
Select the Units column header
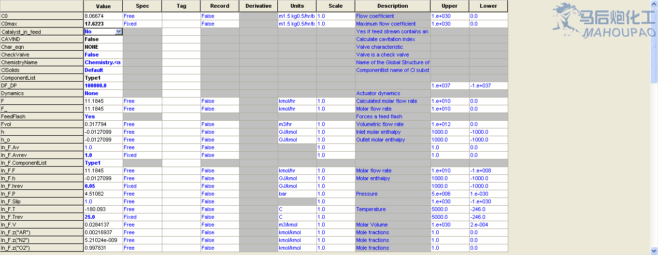click(297, 6)
